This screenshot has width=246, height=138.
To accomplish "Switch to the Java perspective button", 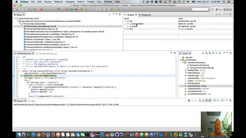I will click(219, 10).
